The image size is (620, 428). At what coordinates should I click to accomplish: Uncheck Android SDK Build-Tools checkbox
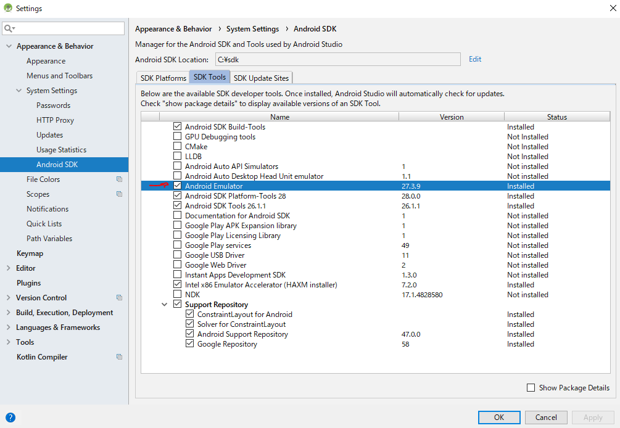coord(177,126)
